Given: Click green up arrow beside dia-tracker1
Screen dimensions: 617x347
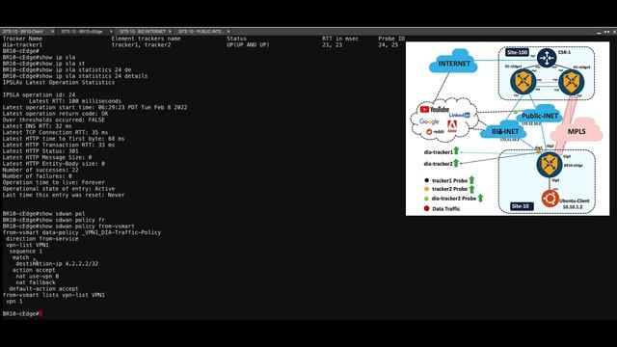Looking at the screenshot, I should point(456,150).
